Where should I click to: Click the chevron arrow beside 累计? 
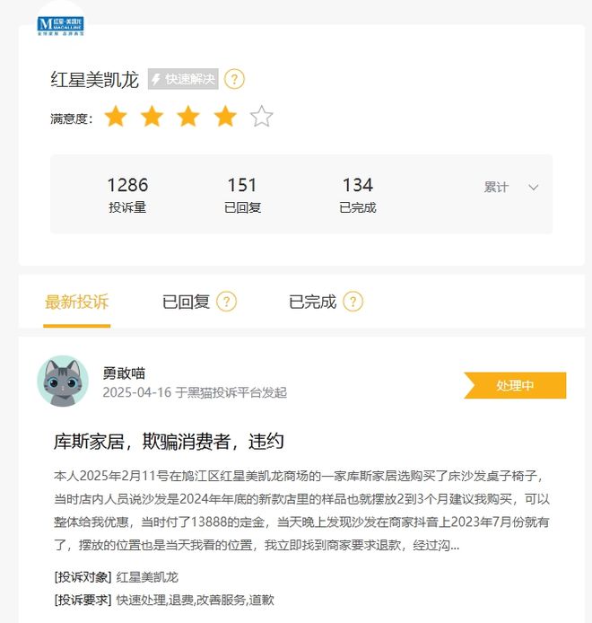(x=533, y=187)
